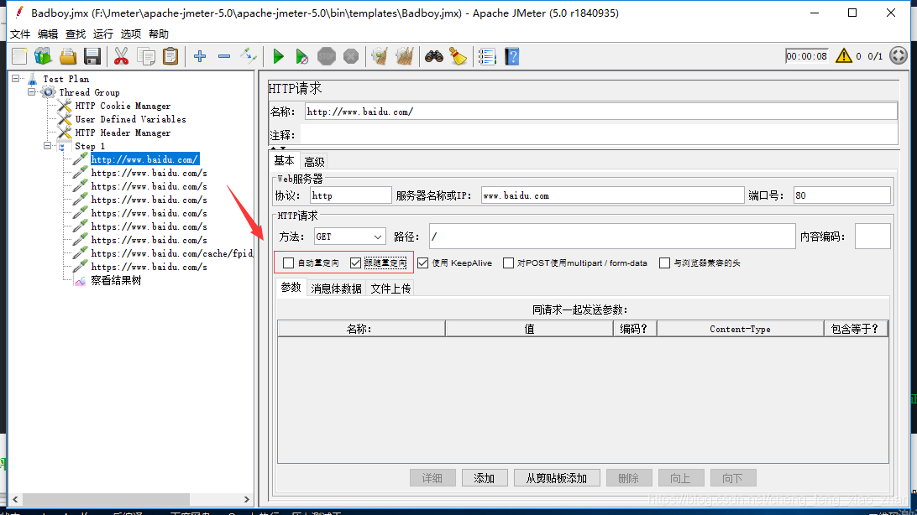This screenshot has height=515, width=917.
Task: Open the 方法 GET method dropdown
Action: tap(349, 237)
